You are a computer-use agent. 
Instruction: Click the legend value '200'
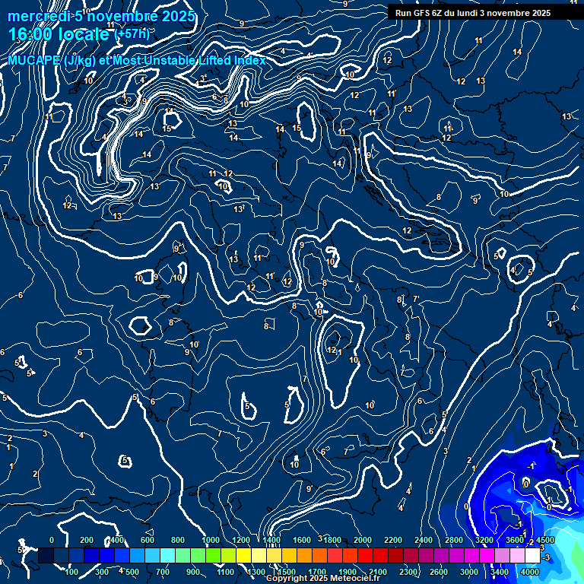(x=87, y=540)
